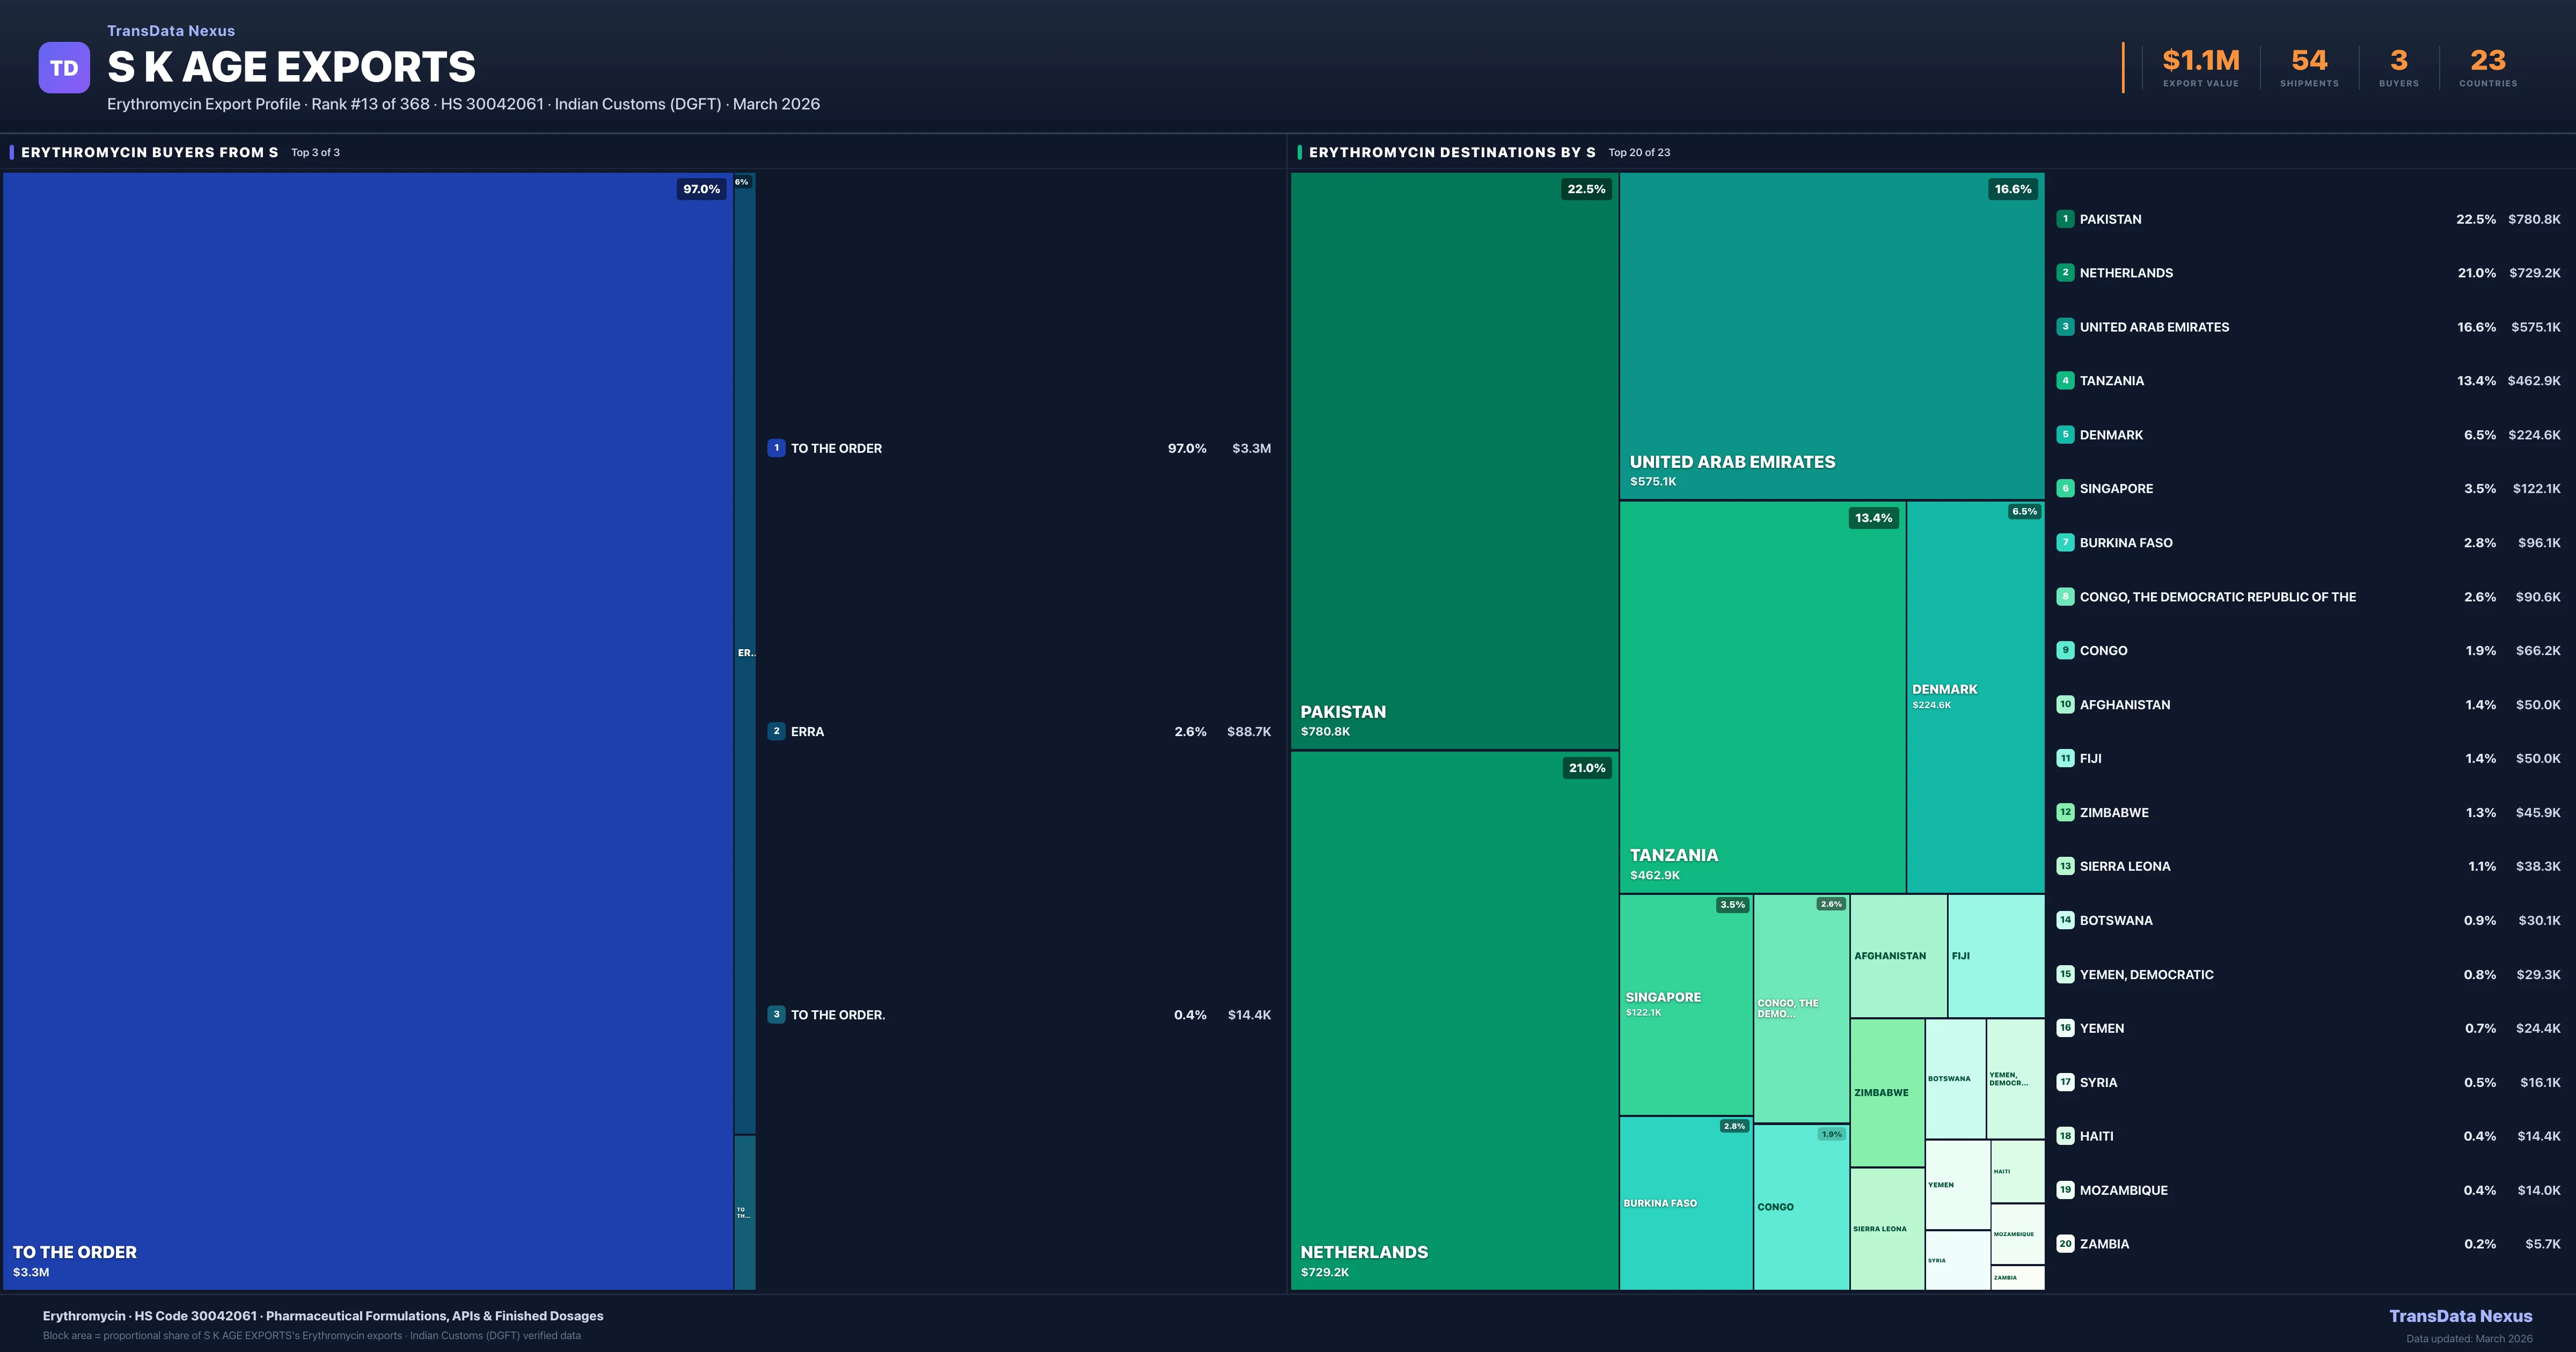Click the 22.5% badge on Pakistan block
This screenshot has width=2576, height=1352.
pyautogui.click(x=1586, y=189)
